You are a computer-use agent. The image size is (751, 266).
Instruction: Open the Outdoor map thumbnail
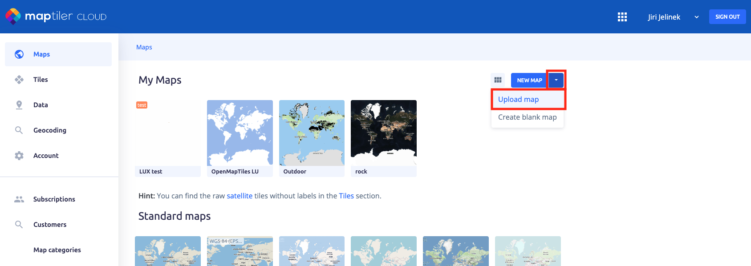(x=312, y=133)
